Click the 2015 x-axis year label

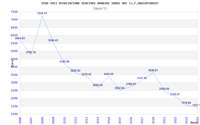pos(120,120)
